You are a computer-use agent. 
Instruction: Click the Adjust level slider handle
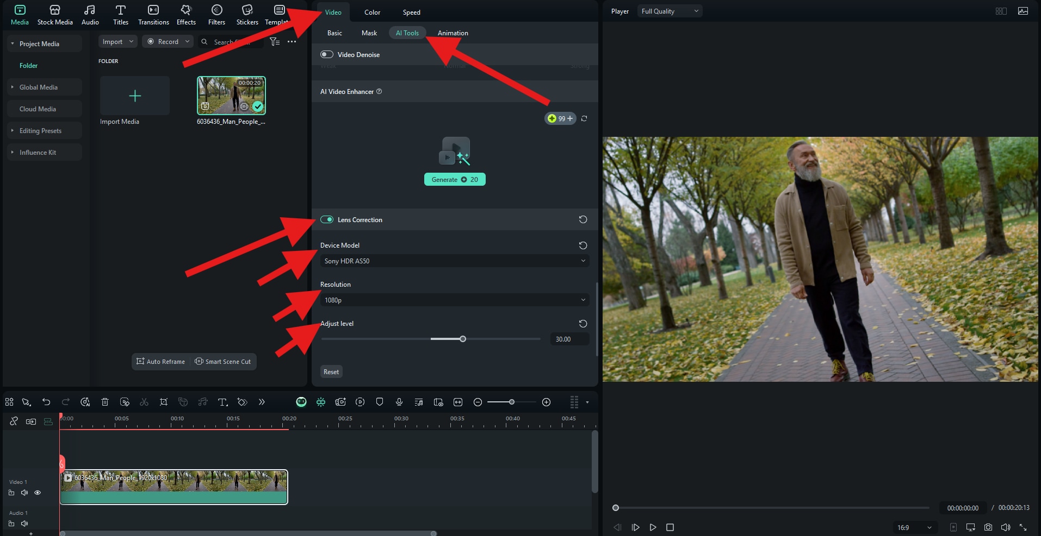463,339
